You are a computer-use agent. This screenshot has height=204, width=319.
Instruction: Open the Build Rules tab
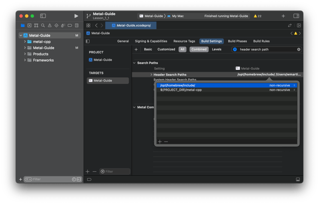point(261,41)
